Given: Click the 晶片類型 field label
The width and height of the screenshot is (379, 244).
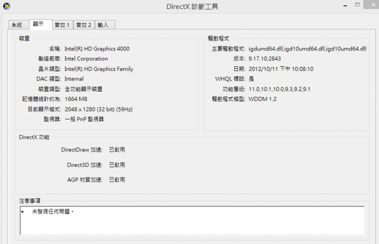Looking at the screenshot, I should pyautogui.click(x=49, y=69).
